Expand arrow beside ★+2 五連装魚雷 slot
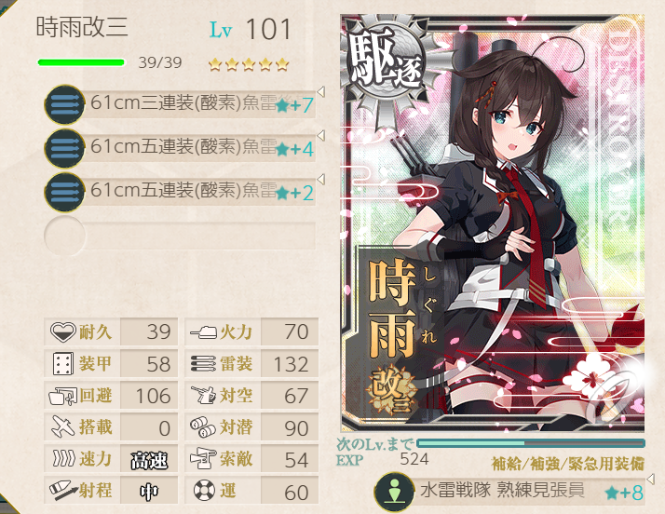Viewport: 665px width, 514px height. [321, 180]
